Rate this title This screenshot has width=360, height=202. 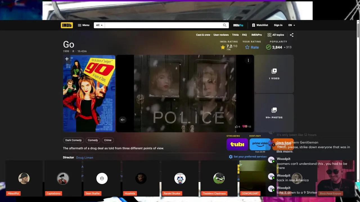252,47
